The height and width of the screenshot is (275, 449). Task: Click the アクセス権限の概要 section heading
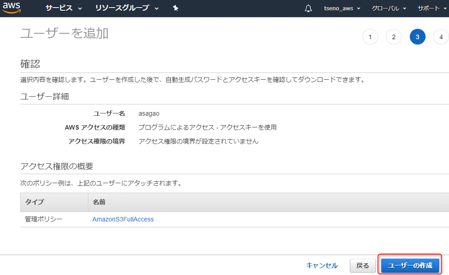[57, 166]
